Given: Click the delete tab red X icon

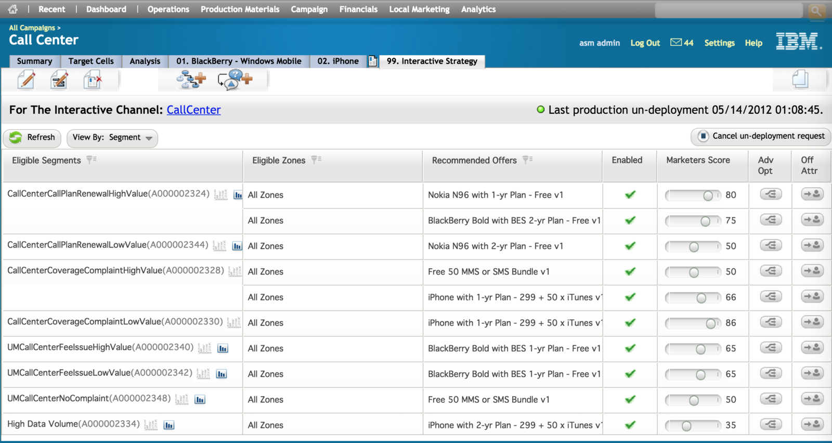Looking at the screenshot, I should tap(93, 80).
